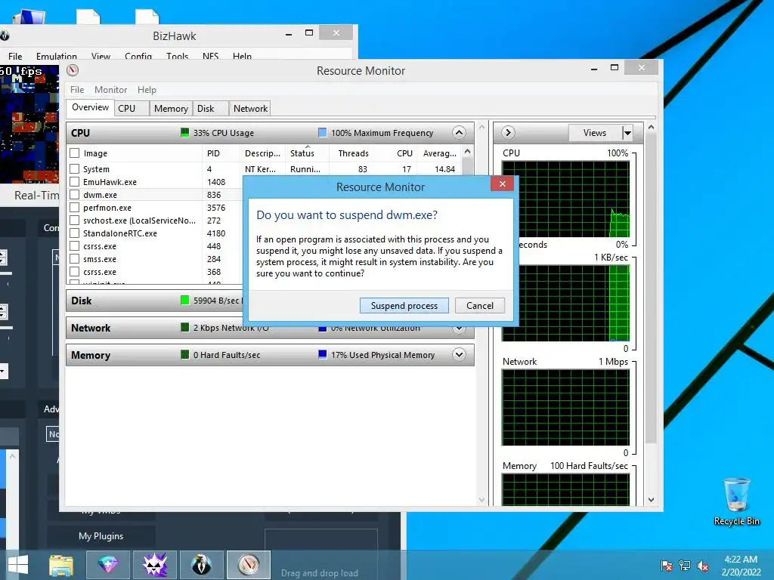
Task: Select the Recycle Bin desktop icon
Action: [x=736, y=501]
